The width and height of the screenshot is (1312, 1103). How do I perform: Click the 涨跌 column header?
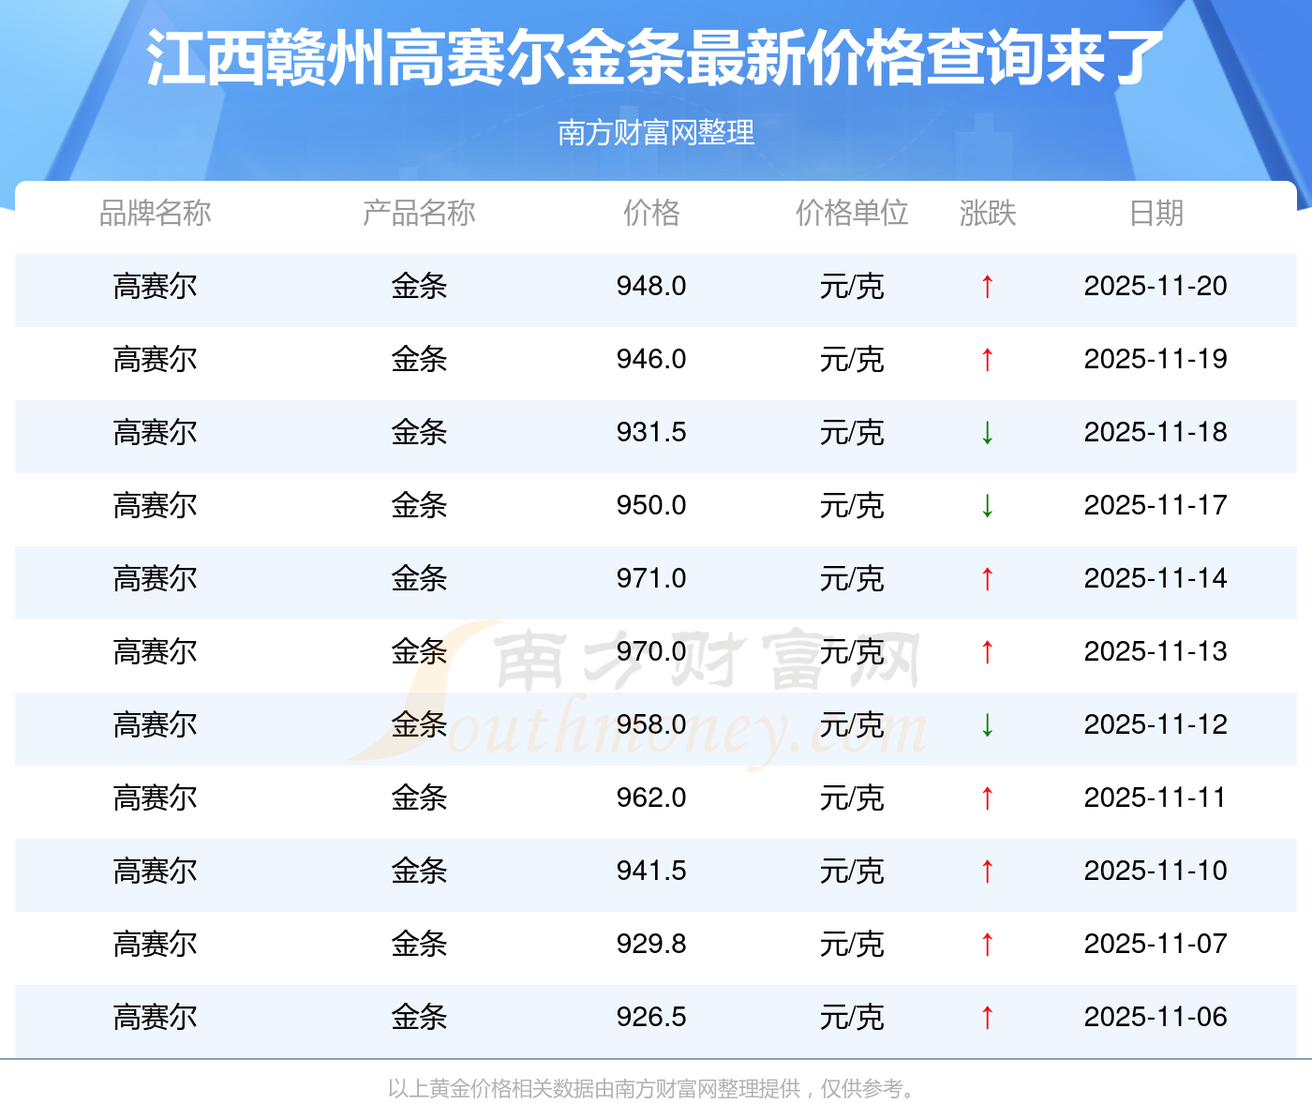click(988, 213)
